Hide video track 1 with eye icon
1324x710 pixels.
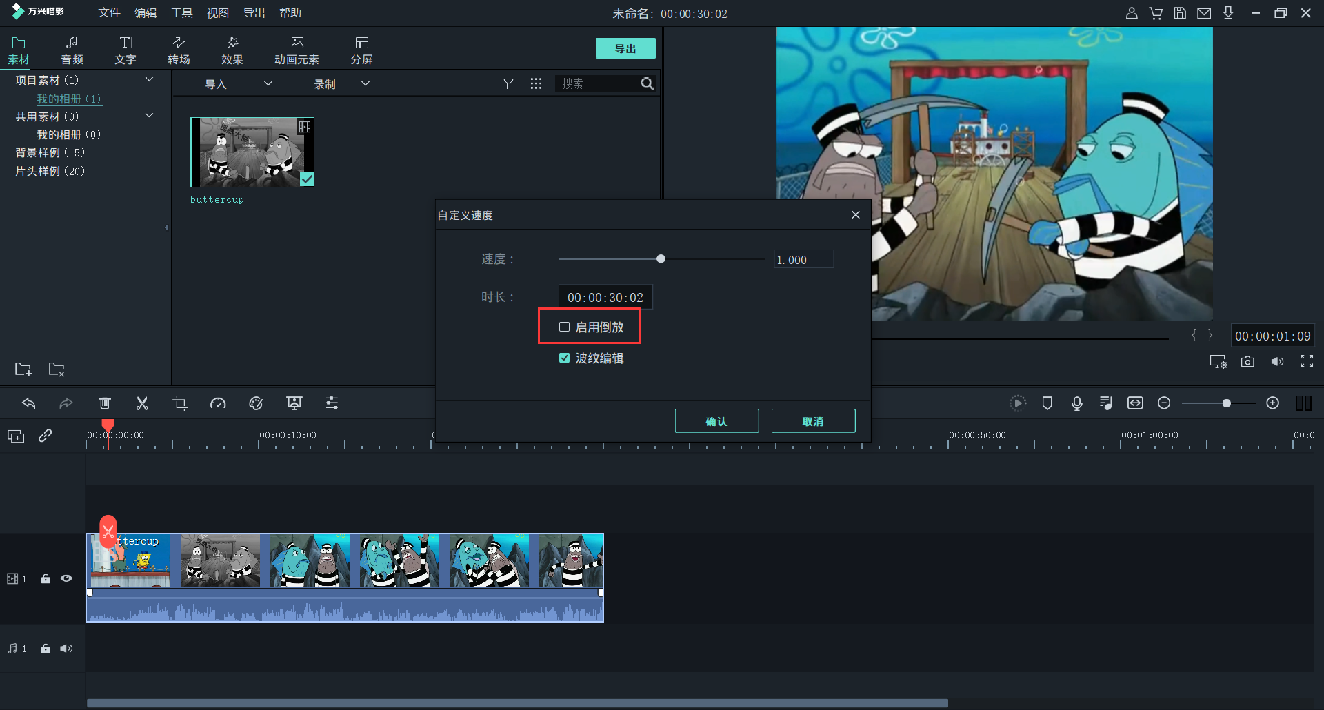(x=66, y=579)
